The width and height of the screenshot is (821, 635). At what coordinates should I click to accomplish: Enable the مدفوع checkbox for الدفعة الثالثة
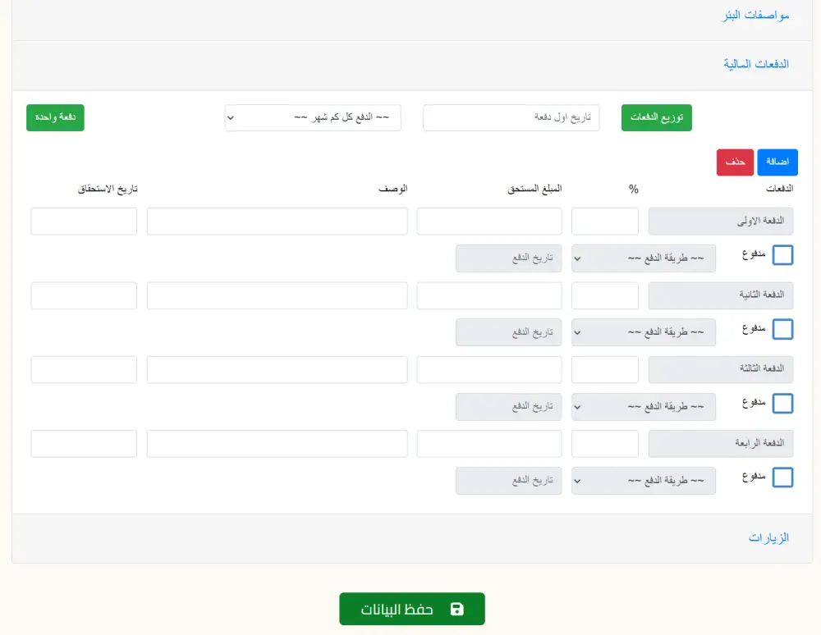(x=782, y=404)
